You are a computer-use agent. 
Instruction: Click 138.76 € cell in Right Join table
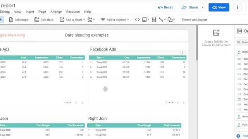coord(176,135)
